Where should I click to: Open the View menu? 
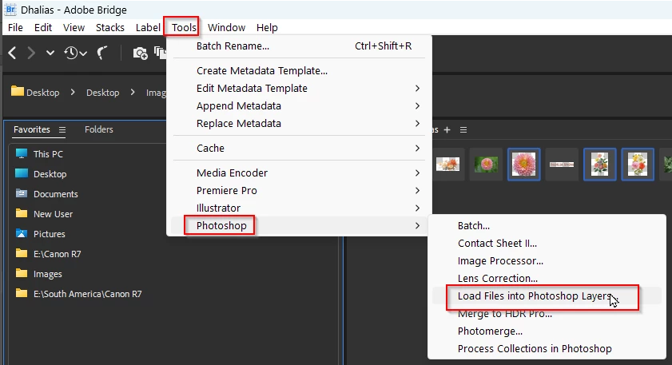click(x=74, y=27)
